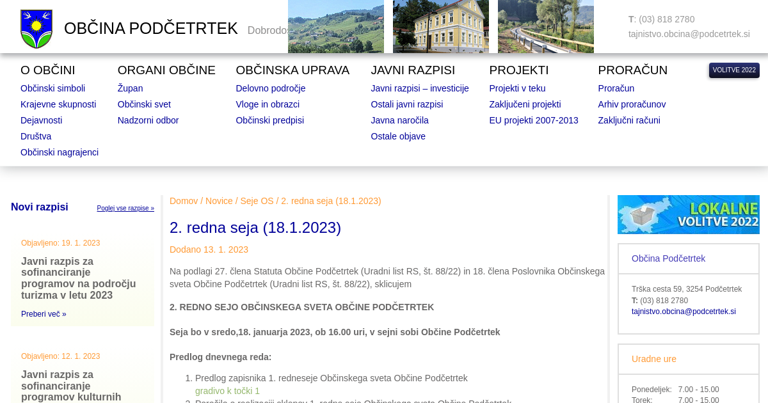Click the yellow building header photo
Image resolution: width=768 pixels, height=403 pixels.
pos(440,26)
